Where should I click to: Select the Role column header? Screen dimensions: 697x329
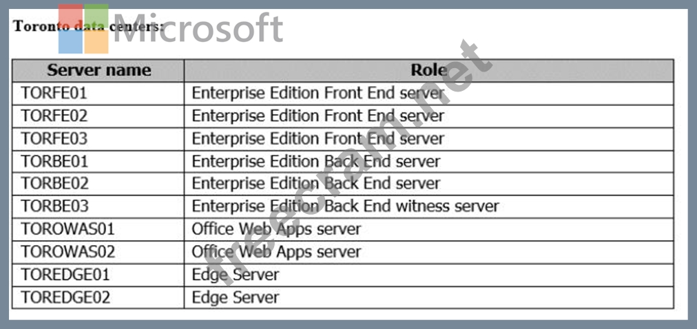click(x=429, y=70)
